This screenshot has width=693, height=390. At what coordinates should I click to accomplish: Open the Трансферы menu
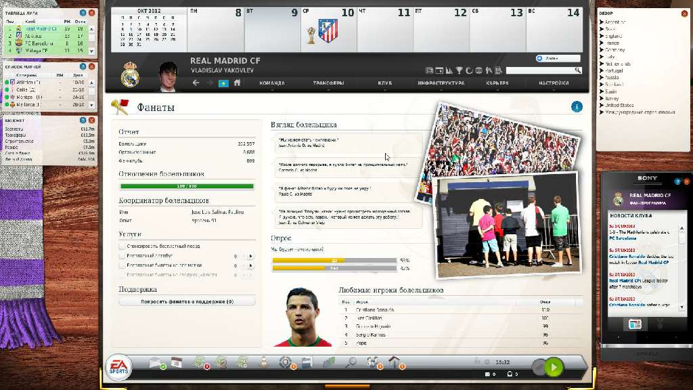(328, 83)
